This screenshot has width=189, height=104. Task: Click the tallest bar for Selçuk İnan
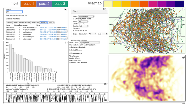point(10,58)
